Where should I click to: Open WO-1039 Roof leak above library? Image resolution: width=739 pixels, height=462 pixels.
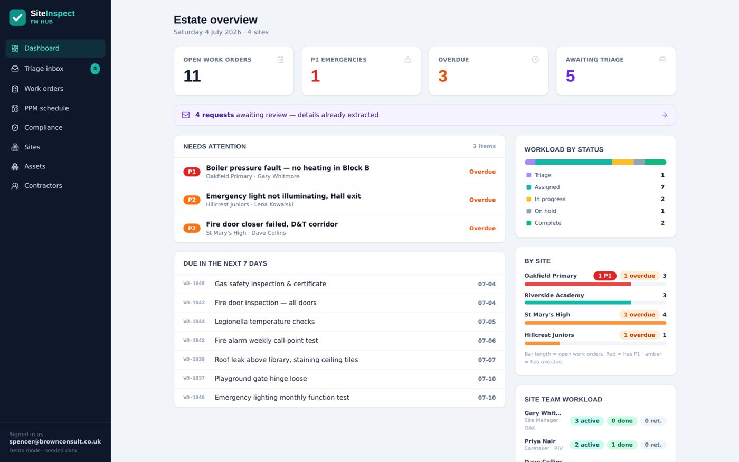pyautogui.click(x=339, y=360)
